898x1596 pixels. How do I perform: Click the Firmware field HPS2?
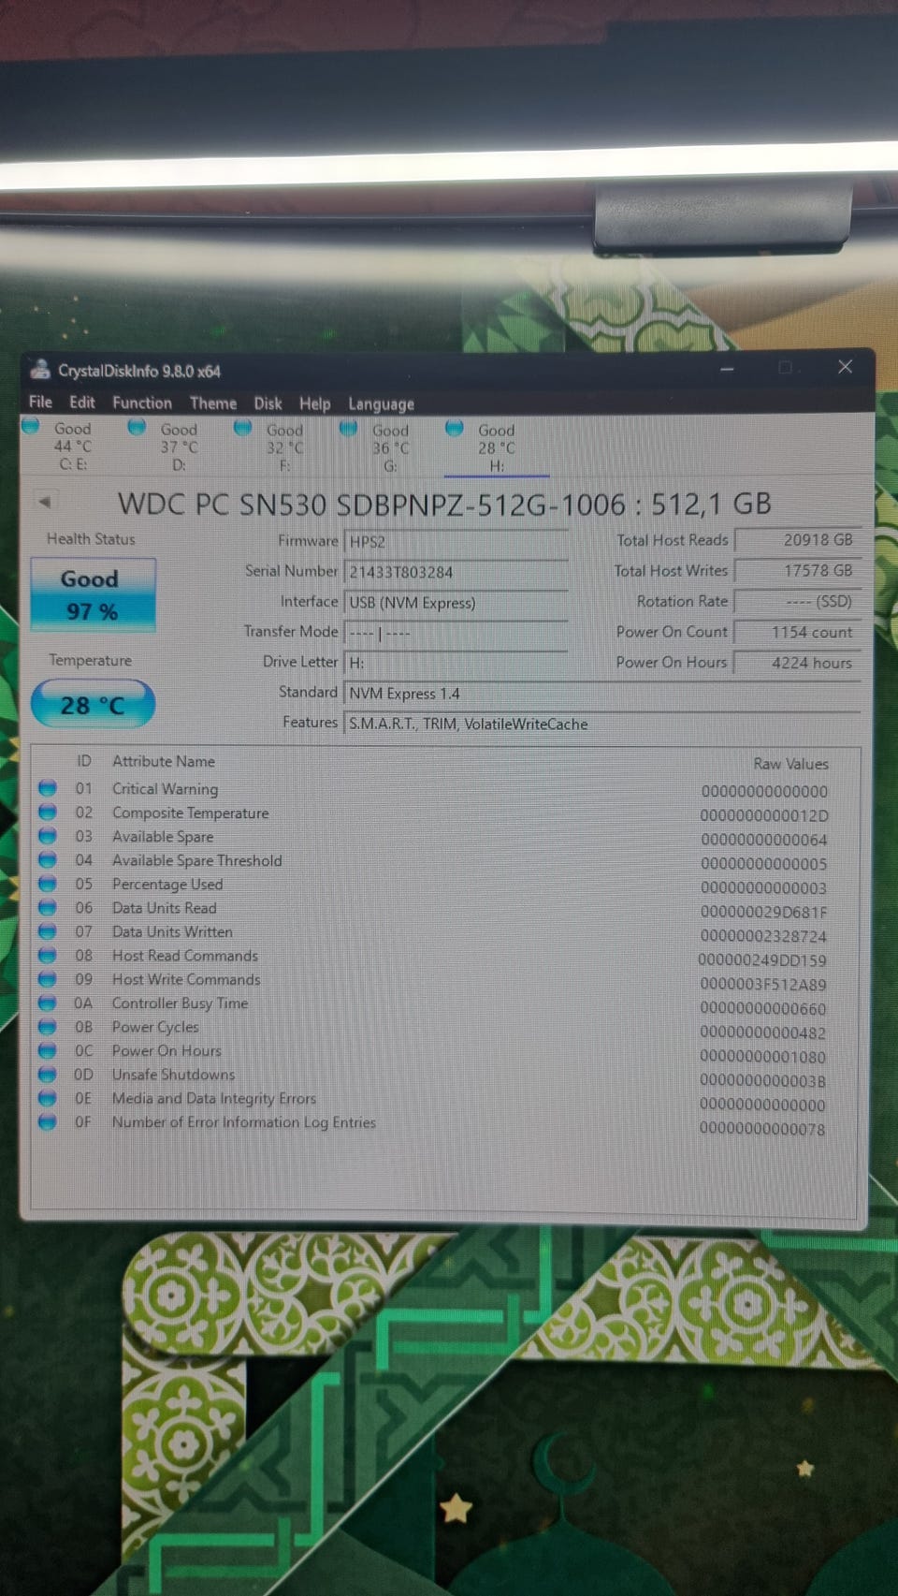coord(456,541)
